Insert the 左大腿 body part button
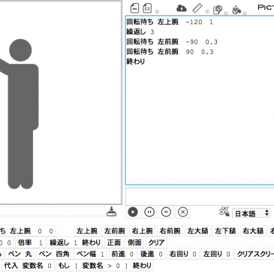Image resolution: width=274 pixels, height=274 pixels. pyautogui.click(x=197, y=230)
